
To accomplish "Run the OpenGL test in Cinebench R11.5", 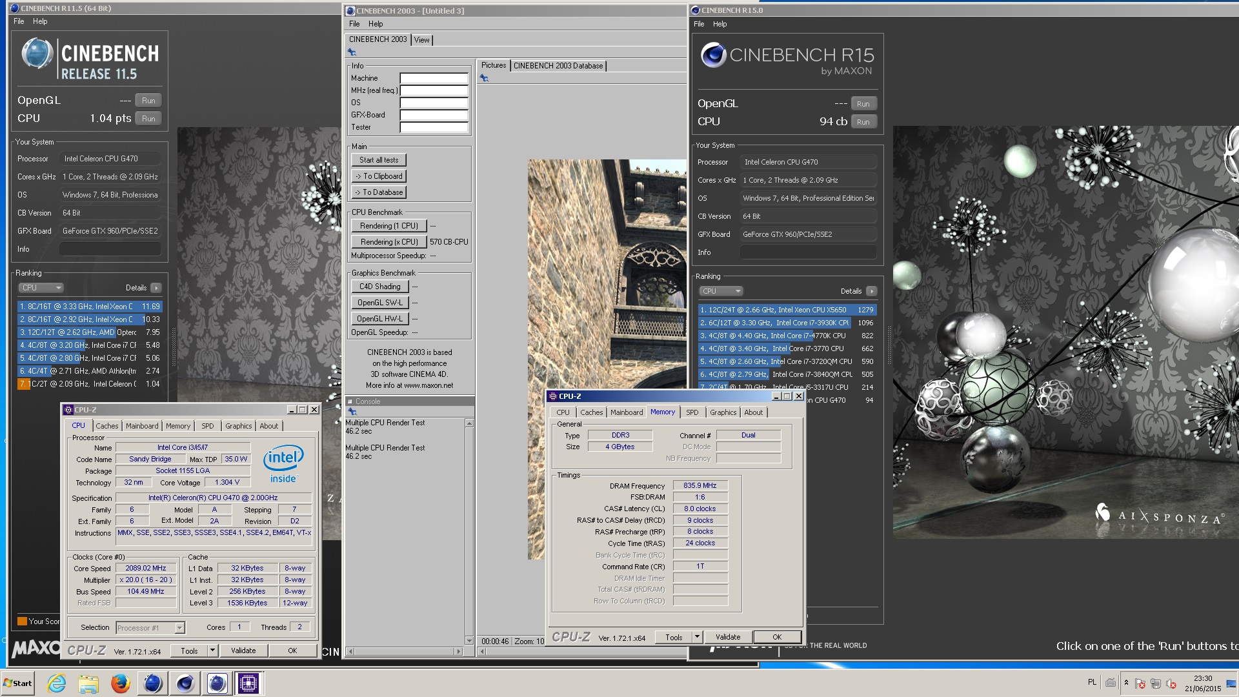I will pos(148,101).
